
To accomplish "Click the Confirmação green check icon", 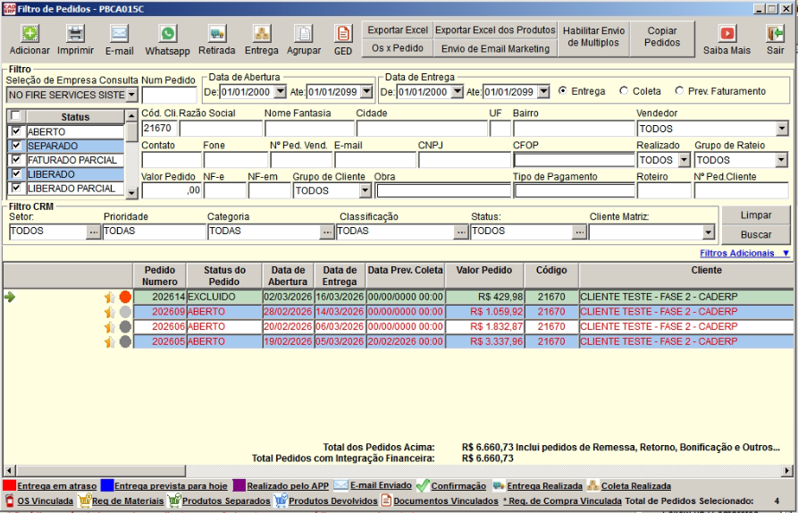I will pyautogui.click(x=423, y=485).
